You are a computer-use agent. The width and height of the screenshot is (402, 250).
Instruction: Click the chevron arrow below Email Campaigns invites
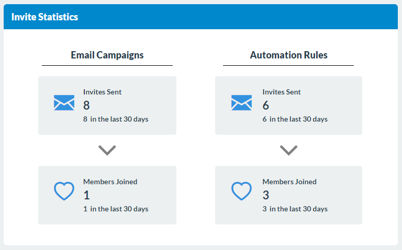pyautogui.click(x=107, y=150)
